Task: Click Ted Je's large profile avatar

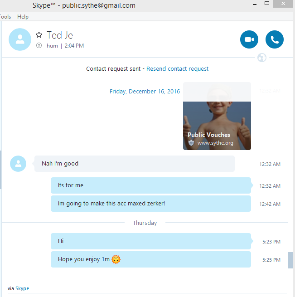Action: click(x=20, y=39)
